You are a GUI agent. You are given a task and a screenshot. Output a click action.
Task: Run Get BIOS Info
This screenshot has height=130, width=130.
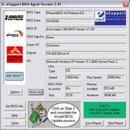(14, 106)
